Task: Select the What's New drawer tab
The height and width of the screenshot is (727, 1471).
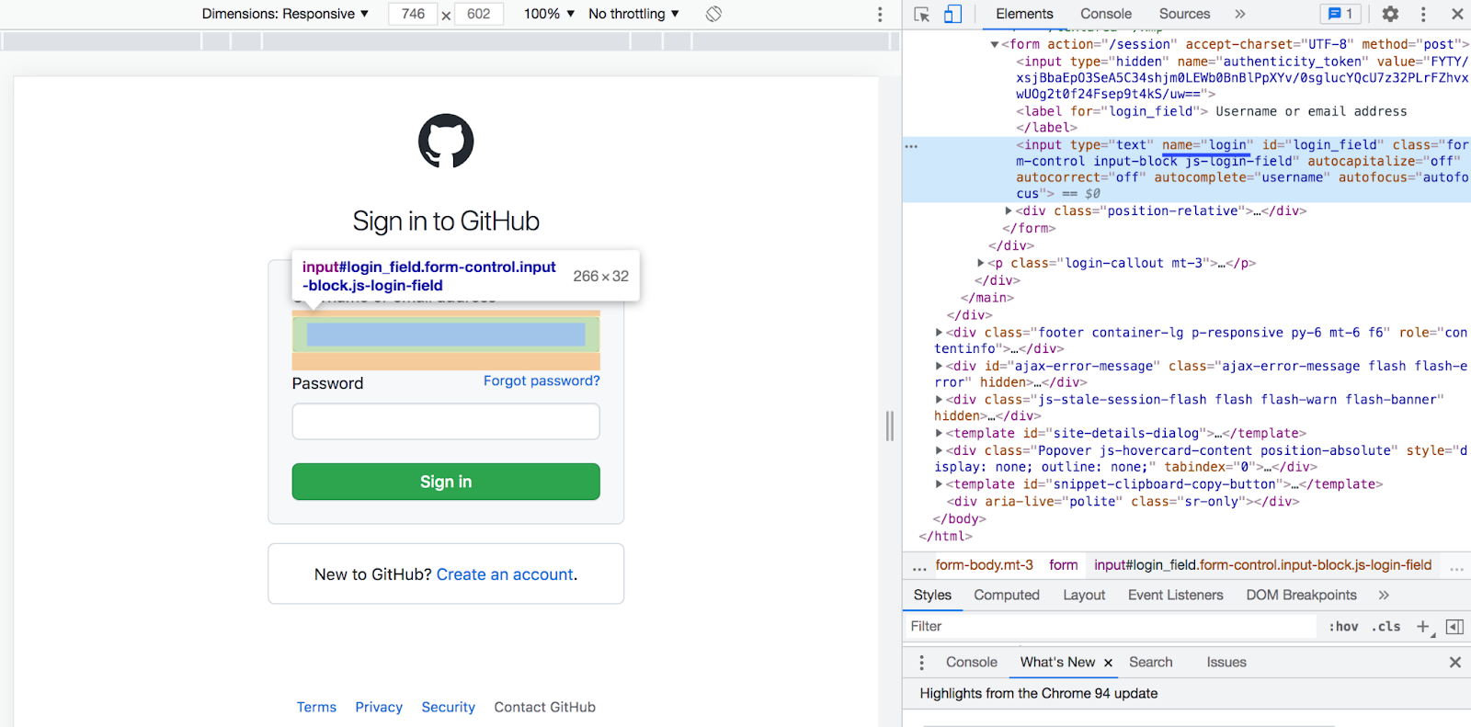Action: 1057,663
